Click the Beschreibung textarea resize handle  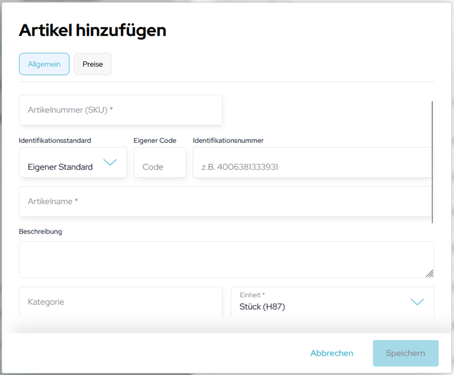(x=429, y=273)
